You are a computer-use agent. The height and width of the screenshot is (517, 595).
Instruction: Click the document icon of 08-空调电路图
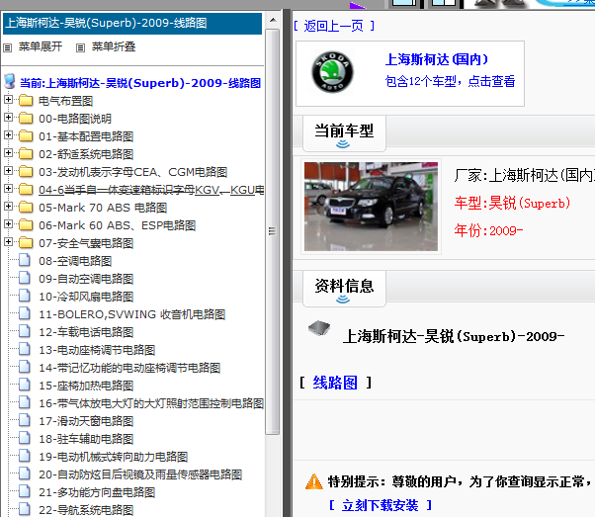click(25, 260)
